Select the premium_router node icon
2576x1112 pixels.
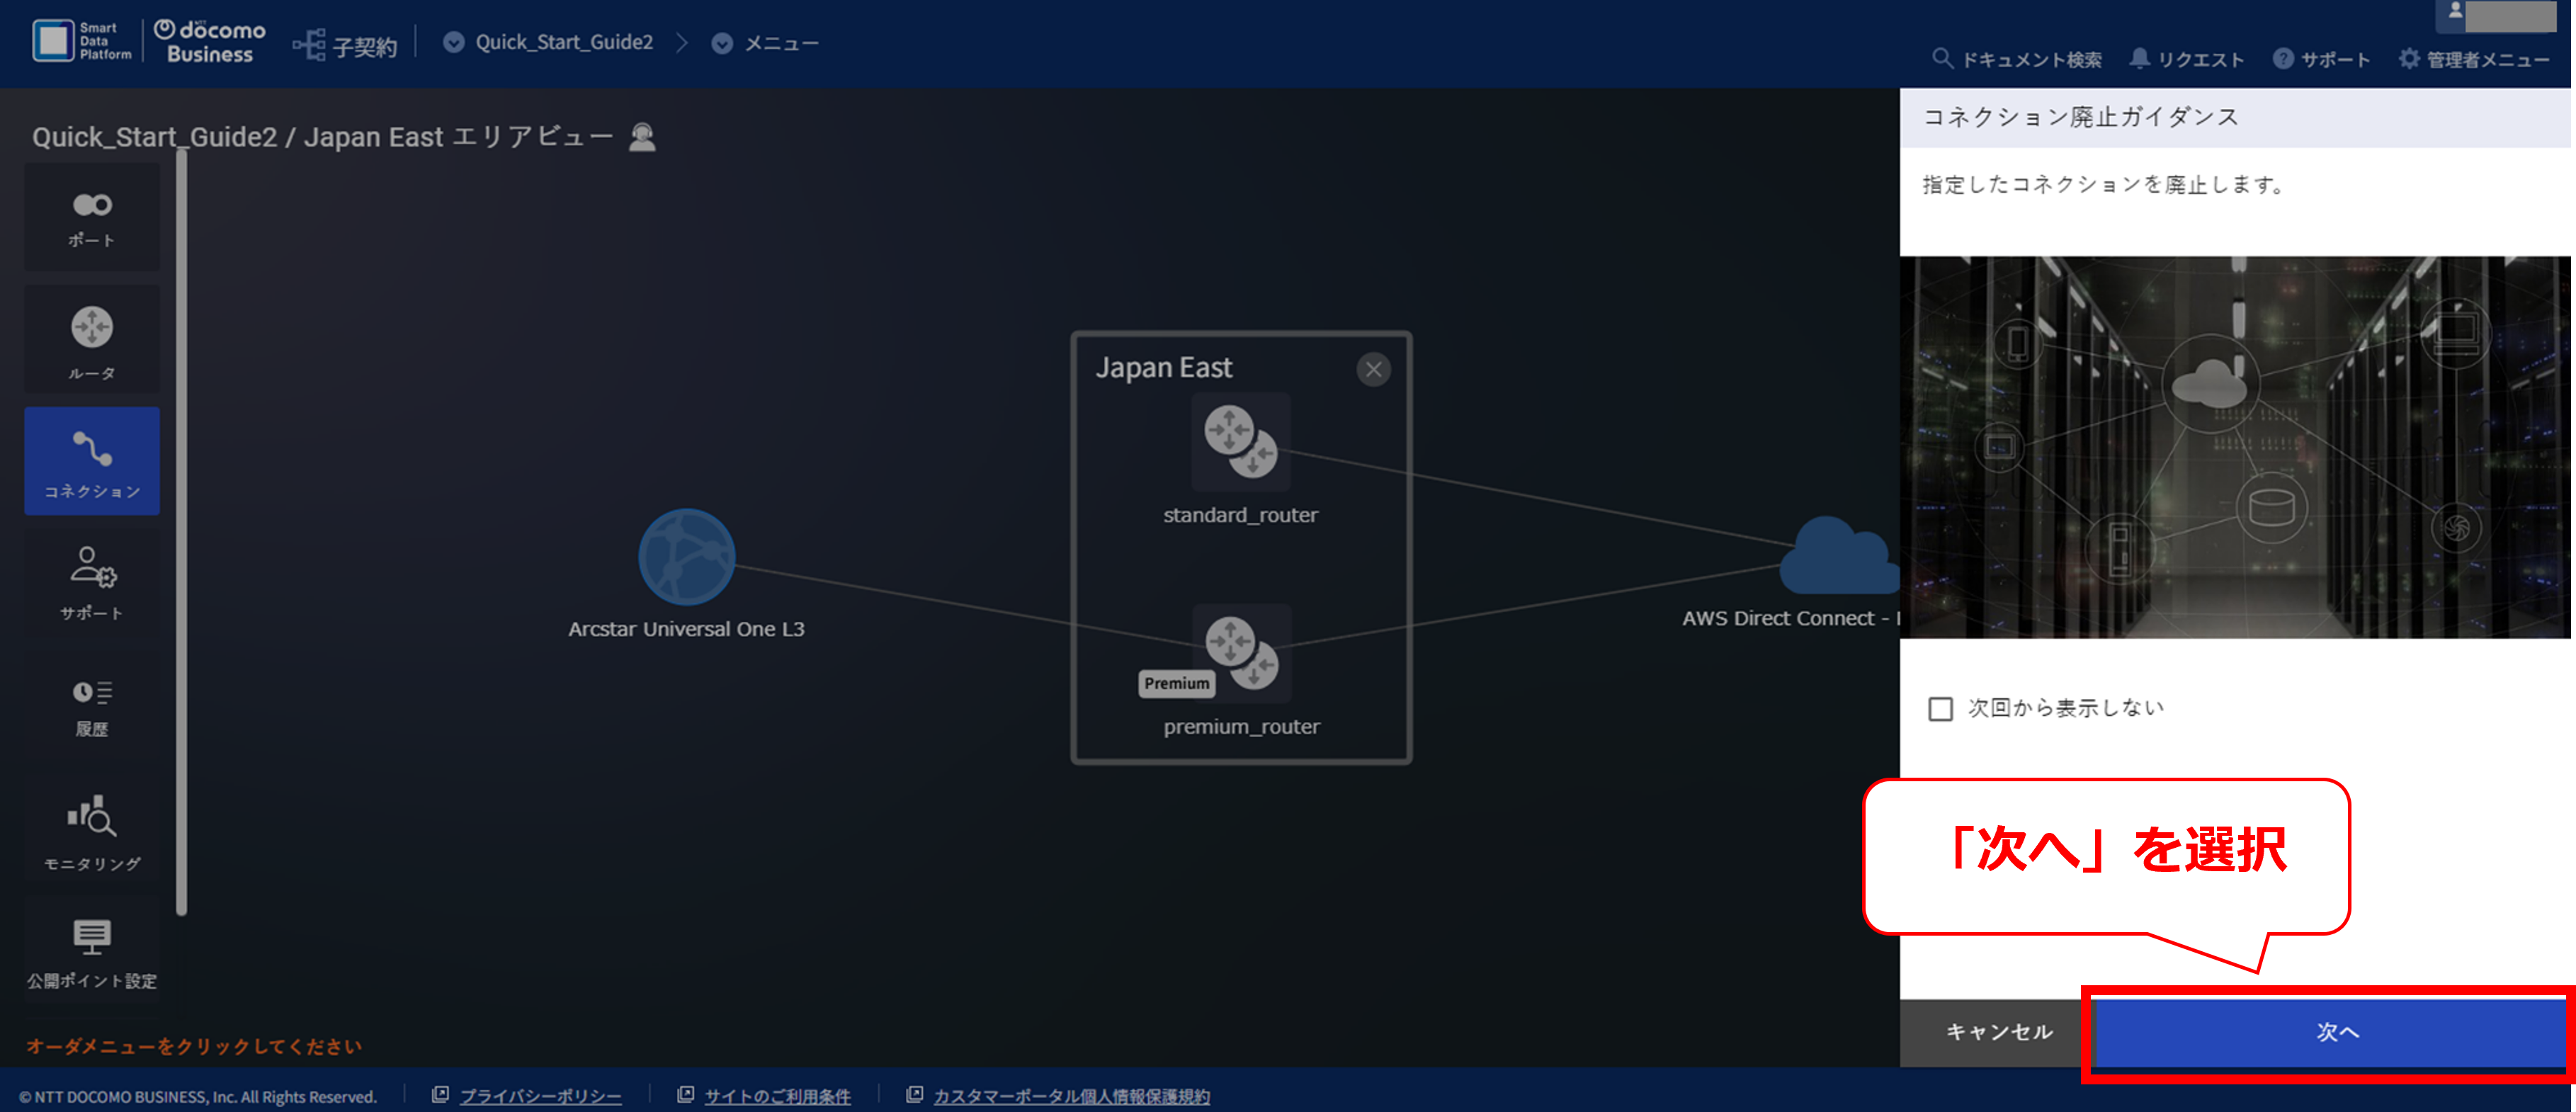(x=1241, y=653)
